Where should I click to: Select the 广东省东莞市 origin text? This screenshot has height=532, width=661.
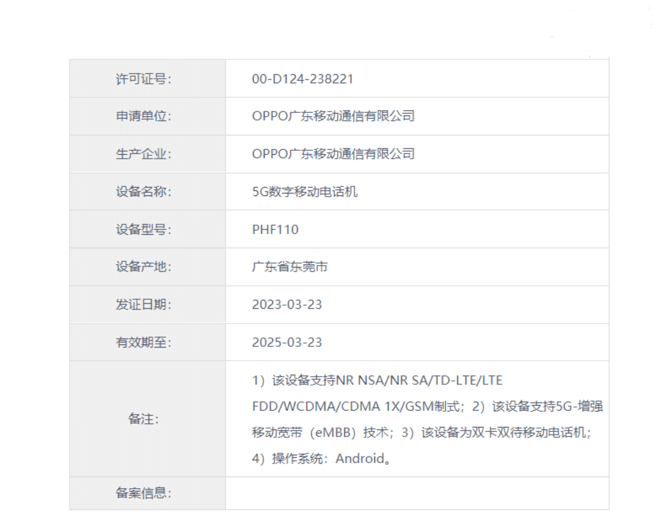pos(289,266)
